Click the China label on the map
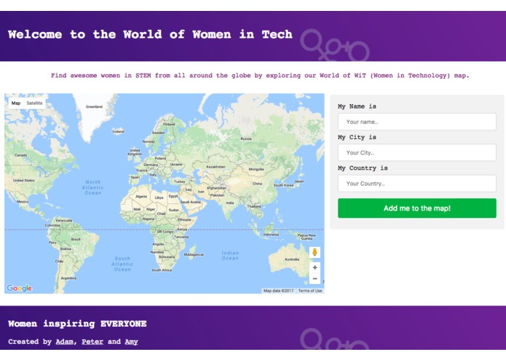 click(x=257, y=184)
